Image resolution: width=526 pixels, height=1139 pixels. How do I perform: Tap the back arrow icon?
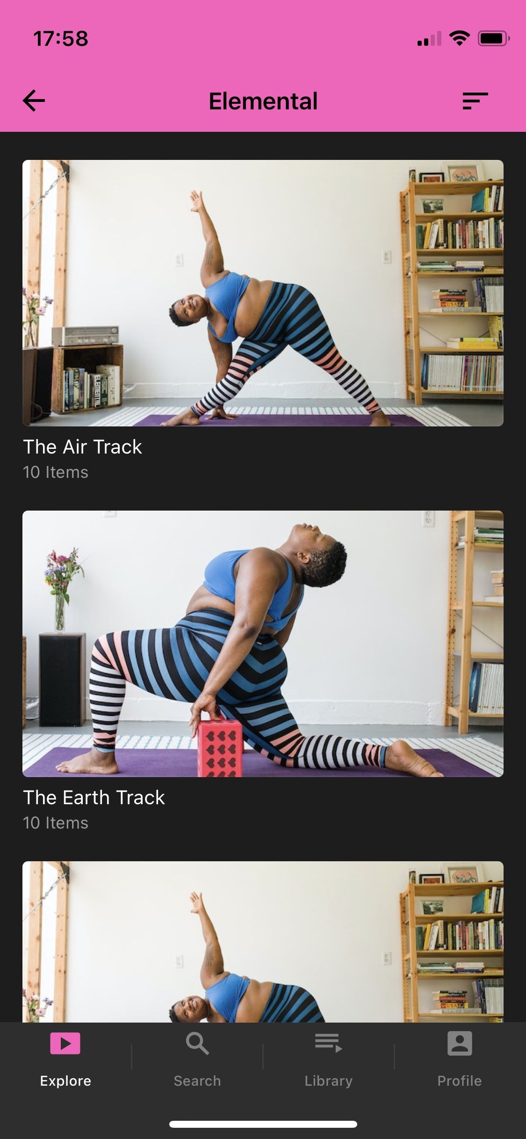[34, 101]
